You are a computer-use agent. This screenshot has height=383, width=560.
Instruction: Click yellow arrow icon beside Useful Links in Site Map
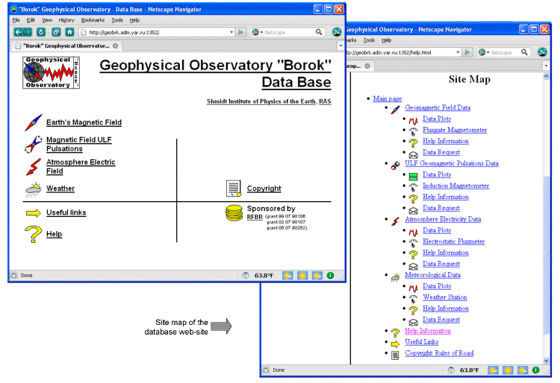click(x=395, y=344)
